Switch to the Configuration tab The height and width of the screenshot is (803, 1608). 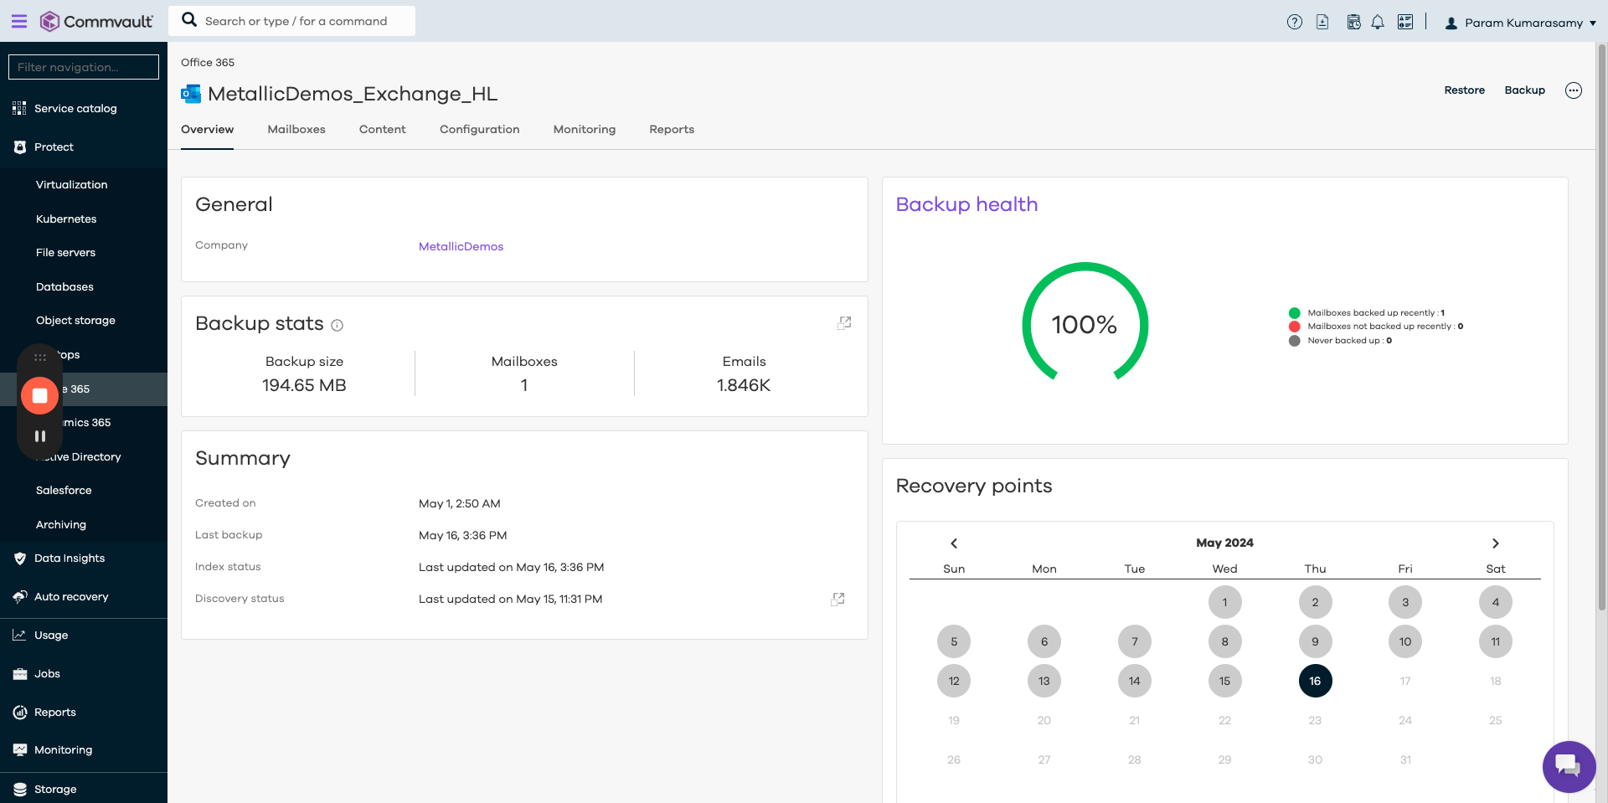tap(479, 130)
